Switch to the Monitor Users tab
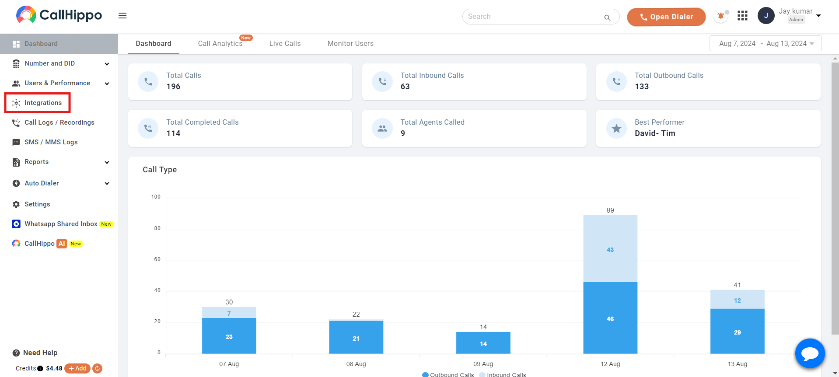 coord(350,44)
